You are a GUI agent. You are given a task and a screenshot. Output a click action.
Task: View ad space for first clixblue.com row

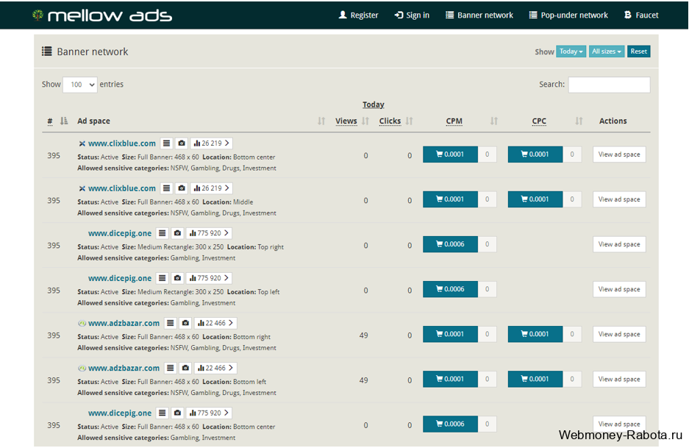click(x=619, y=154)
